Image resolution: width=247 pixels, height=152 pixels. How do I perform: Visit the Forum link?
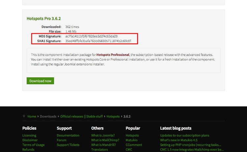tap(62, 140)
